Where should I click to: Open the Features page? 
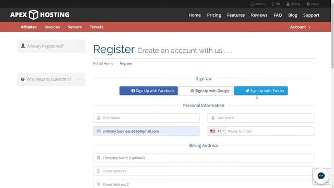click(236, 15)
